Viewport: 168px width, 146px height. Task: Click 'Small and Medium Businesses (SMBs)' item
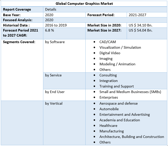tap(130, 92)
